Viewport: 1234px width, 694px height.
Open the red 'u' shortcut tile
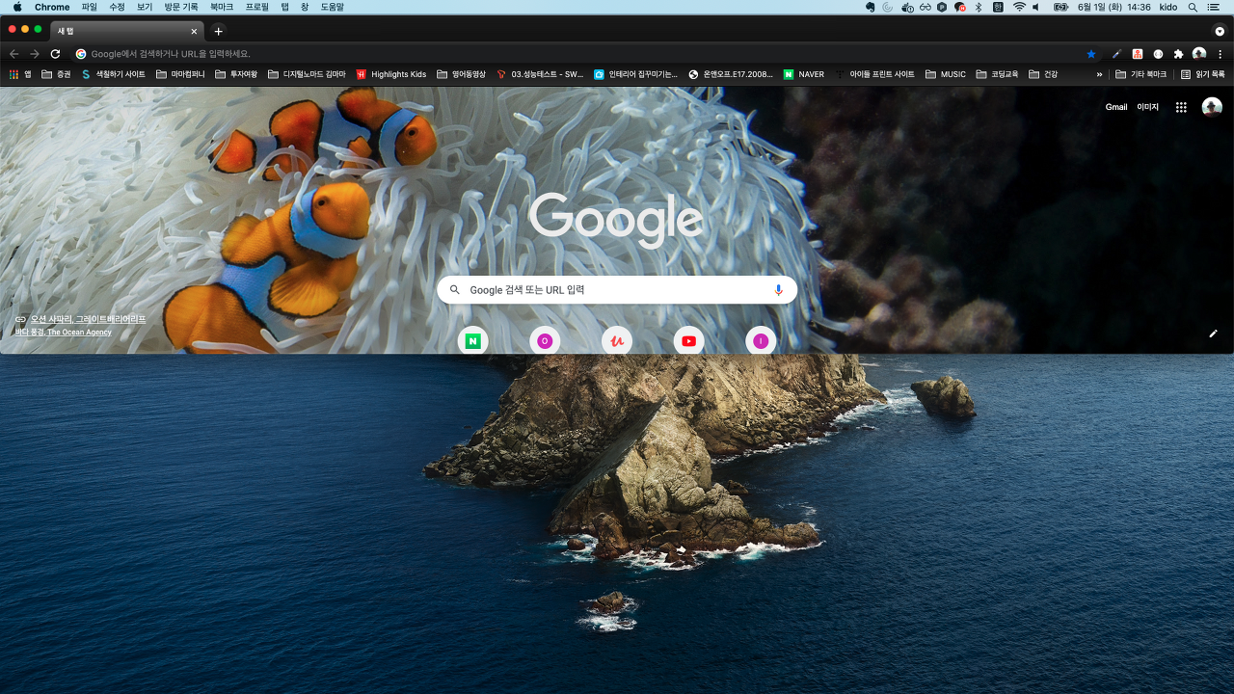pyautogui.click(x=616, y=340)
